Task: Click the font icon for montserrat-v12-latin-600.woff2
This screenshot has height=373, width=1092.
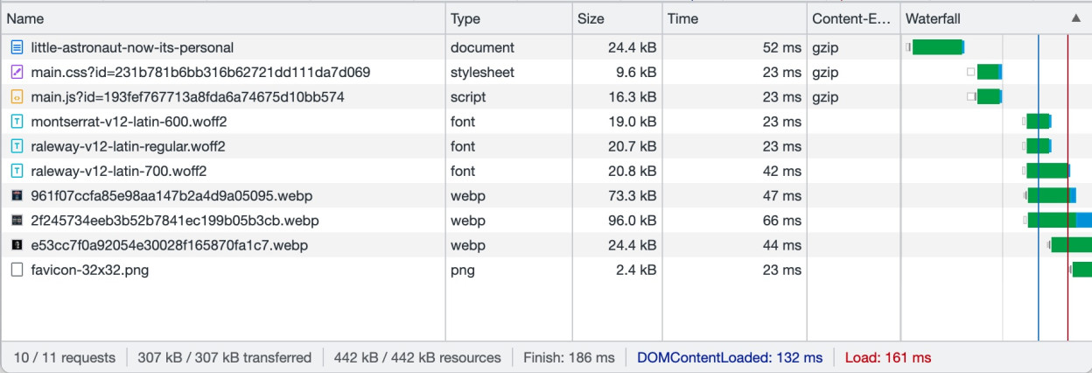Action: pos(17,122)
